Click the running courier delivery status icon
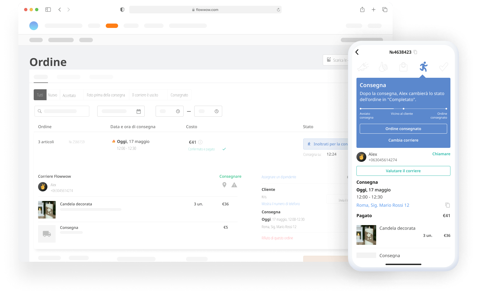The image size is (477, 296). coord(423,67)
